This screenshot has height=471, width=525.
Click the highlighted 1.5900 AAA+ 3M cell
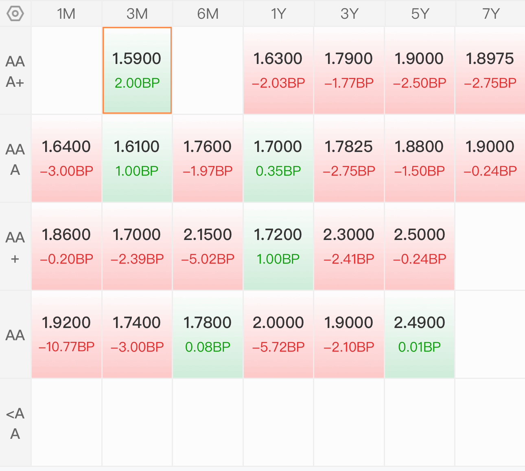137,70
